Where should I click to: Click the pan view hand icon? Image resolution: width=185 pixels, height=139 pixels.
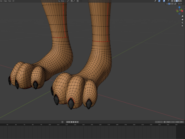(x=182, y=19)
